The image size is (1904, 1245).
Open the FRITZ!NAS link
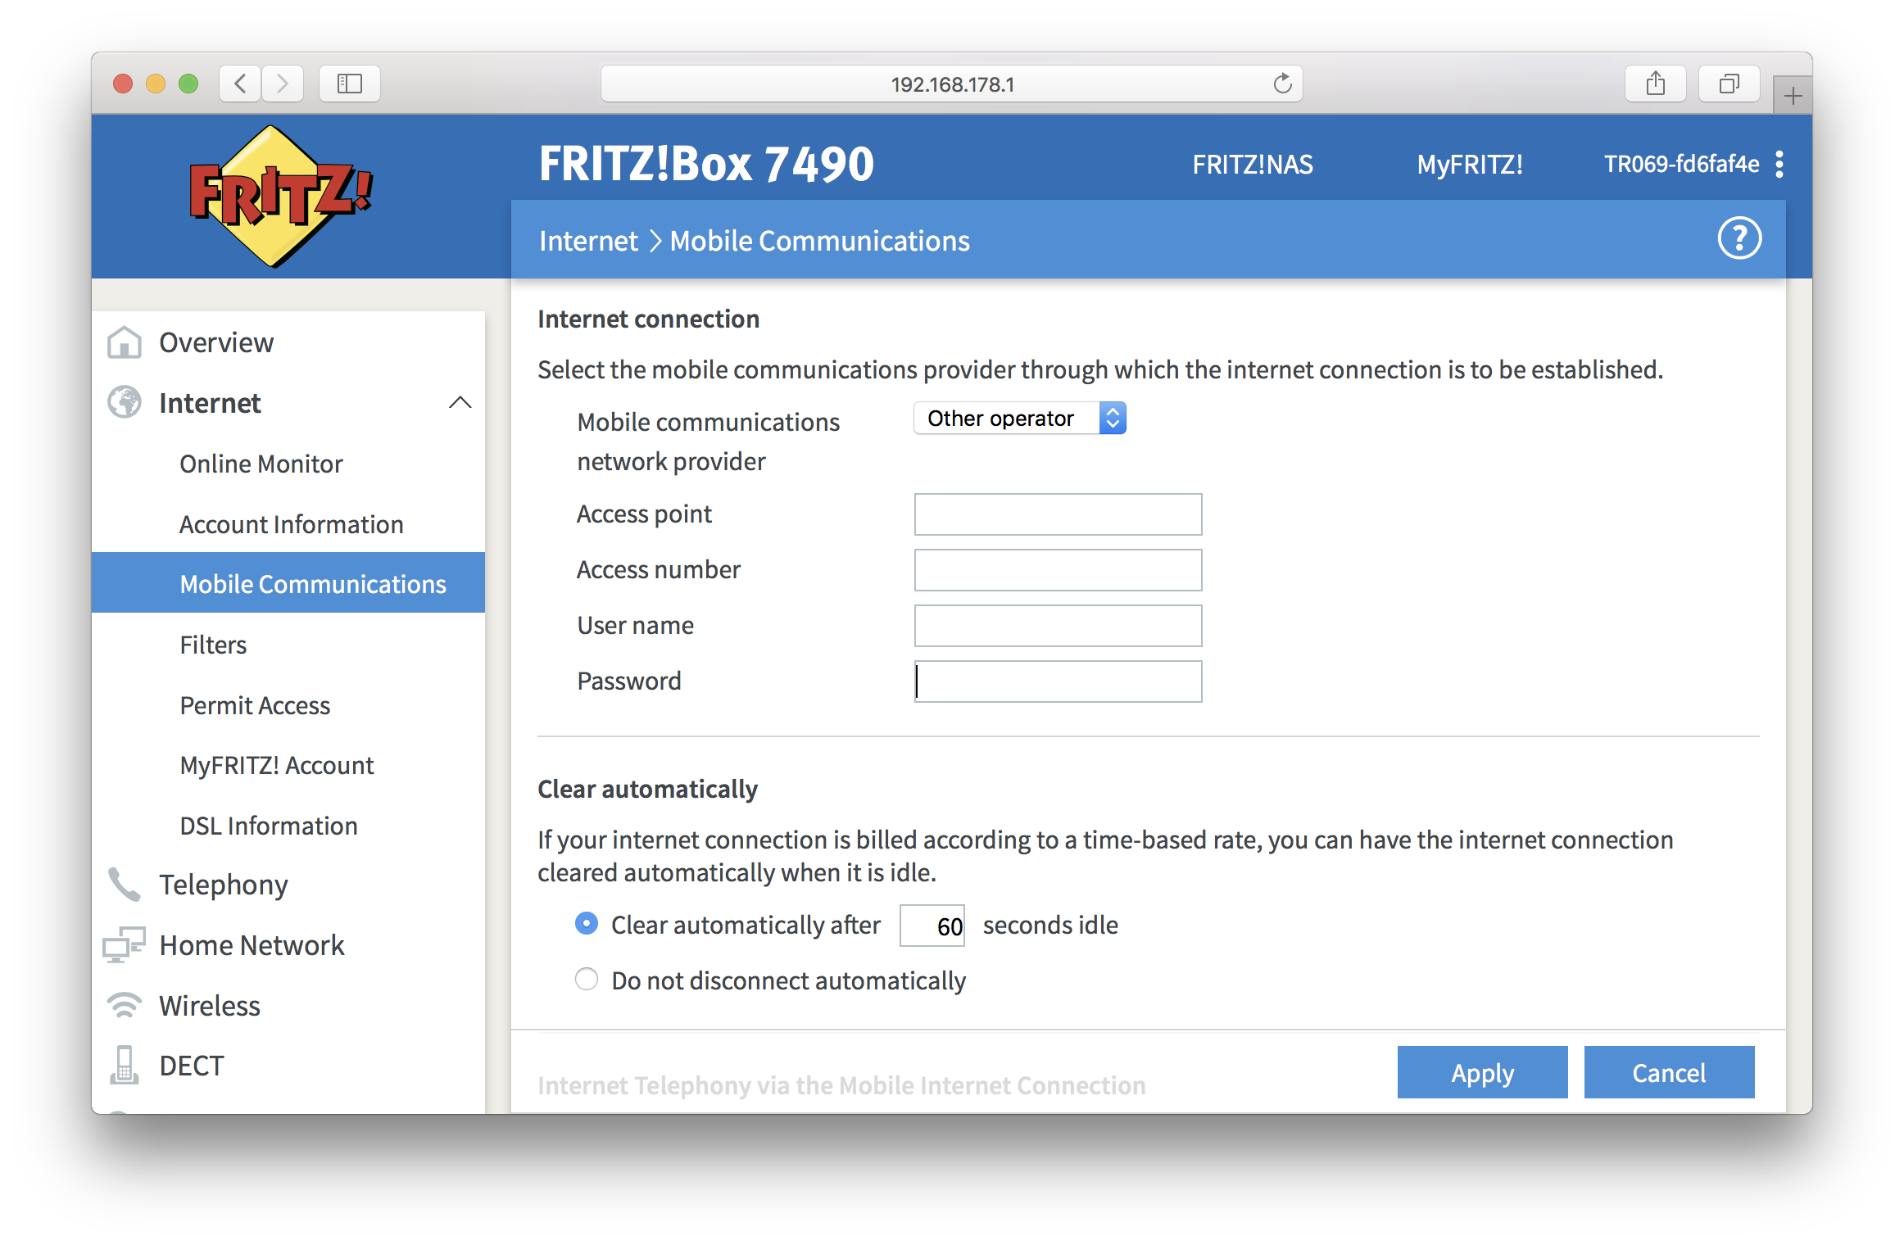[x=1252, y=165]
